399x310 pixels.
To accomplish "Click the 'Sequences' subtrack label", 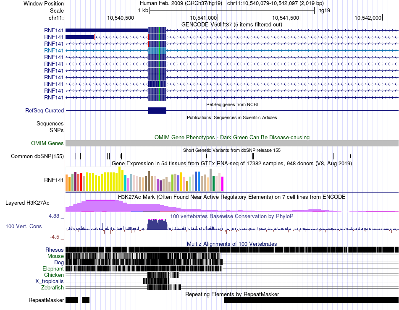I will pos(50,123).
